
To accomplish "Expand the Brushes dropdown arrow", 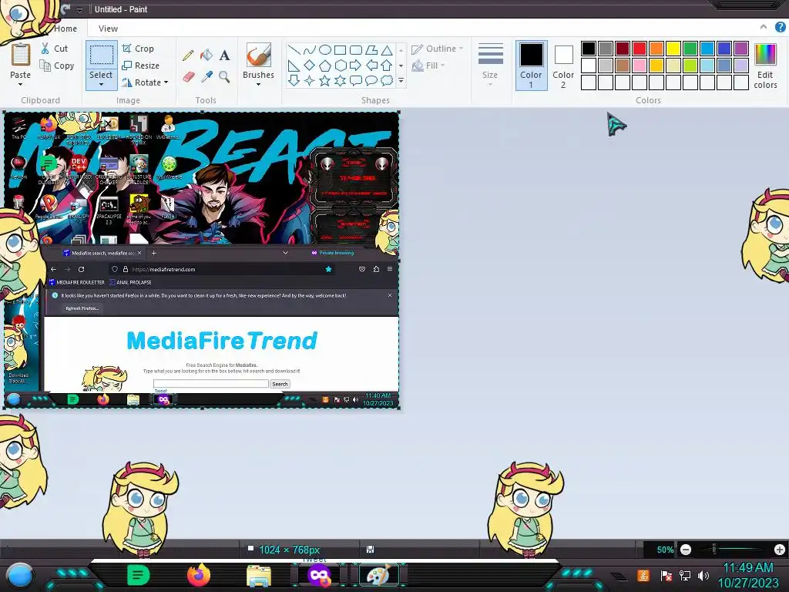I will pos(259,85).
